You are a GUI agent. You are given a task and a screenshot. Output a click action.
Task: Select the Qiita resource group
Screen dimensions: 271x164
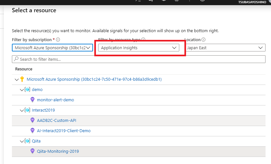coord(36,141)
